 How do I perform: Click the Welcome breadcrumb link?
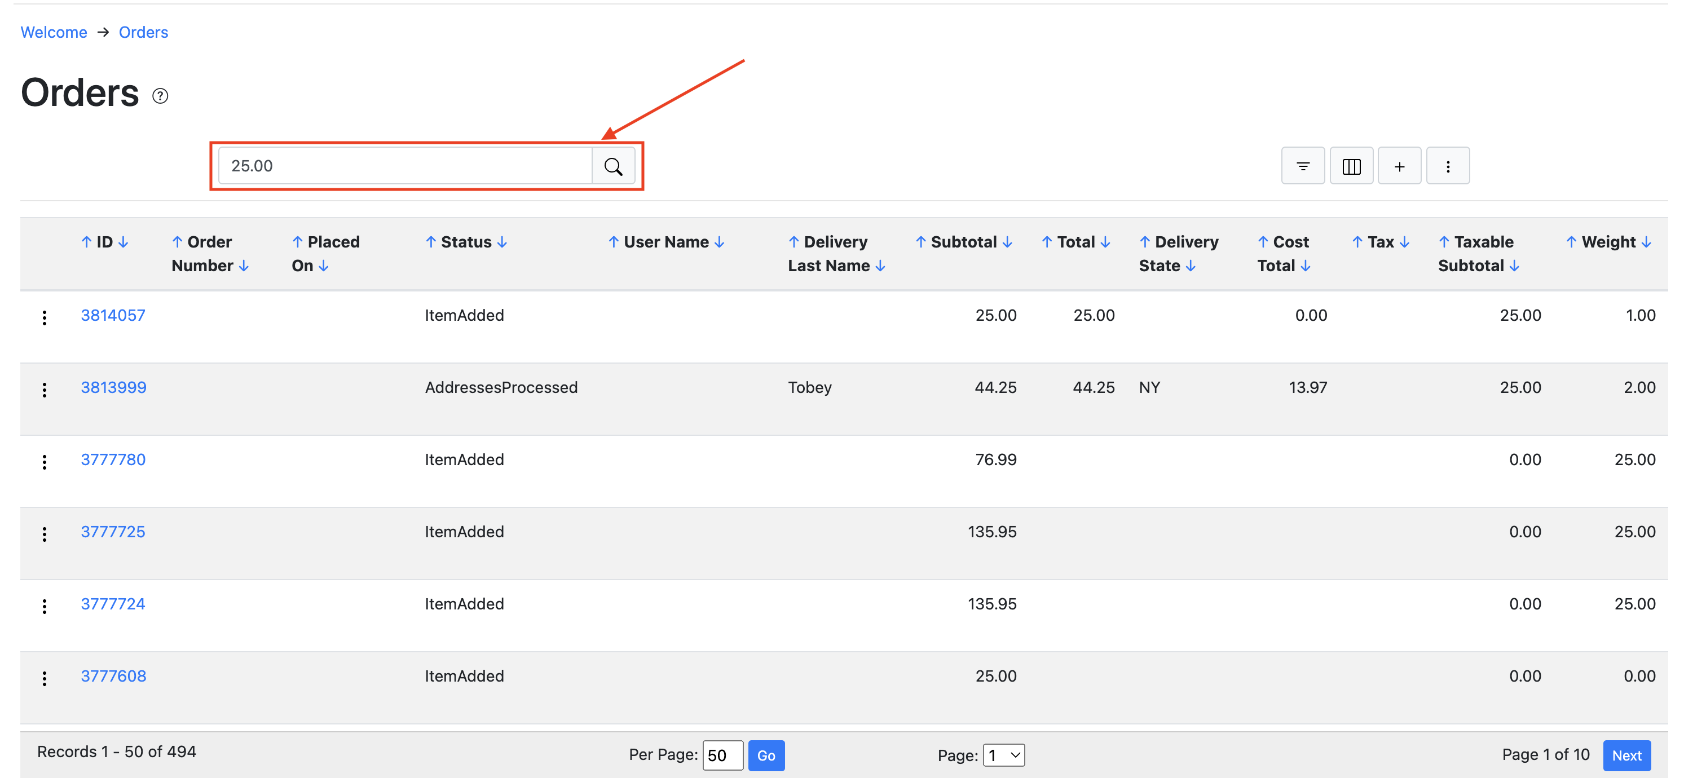[54, 32]
